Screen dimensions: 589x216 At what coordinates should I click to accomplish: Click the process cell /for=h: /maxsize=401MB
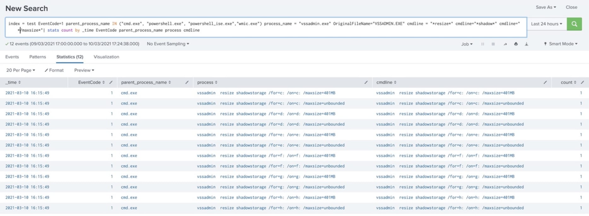[x=266, y=197]
